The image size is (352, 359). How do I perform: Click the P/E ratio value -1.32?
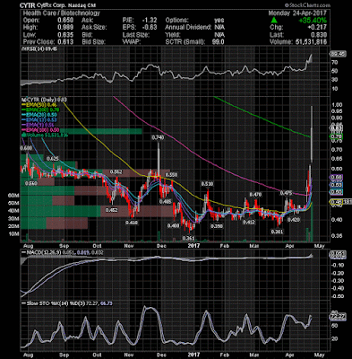(x=150, y=21)
